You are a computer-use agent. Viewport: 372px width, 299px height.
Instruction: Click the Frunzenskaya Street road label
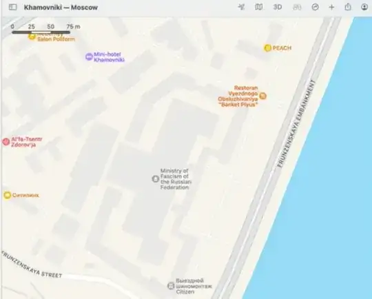pyautogui.click(x=32, y=265)
